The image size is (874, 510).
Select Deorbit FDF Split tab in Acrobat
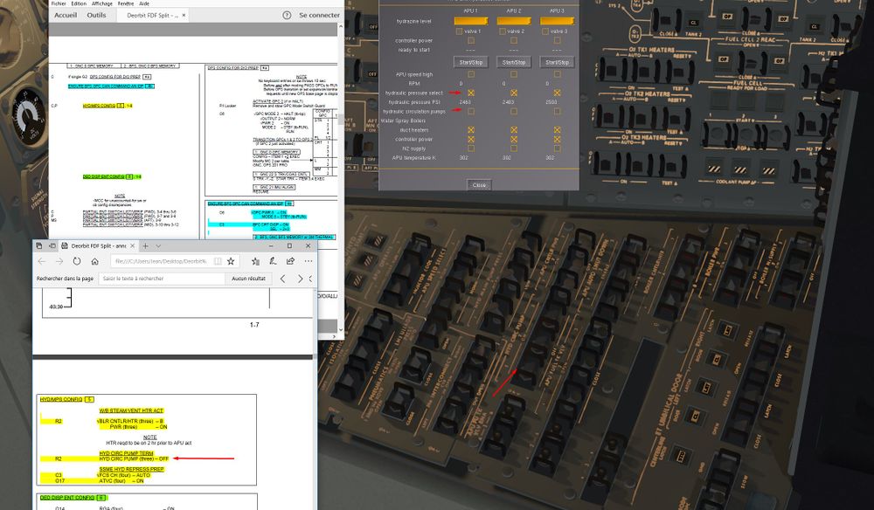[152, 16]
